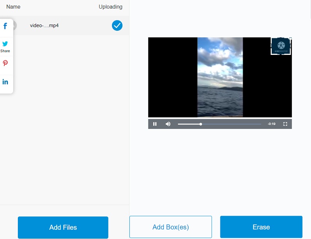Pause the video playback
Image resolution: width=311 pixels, height=239 pixels.
(x=155, y=123)
